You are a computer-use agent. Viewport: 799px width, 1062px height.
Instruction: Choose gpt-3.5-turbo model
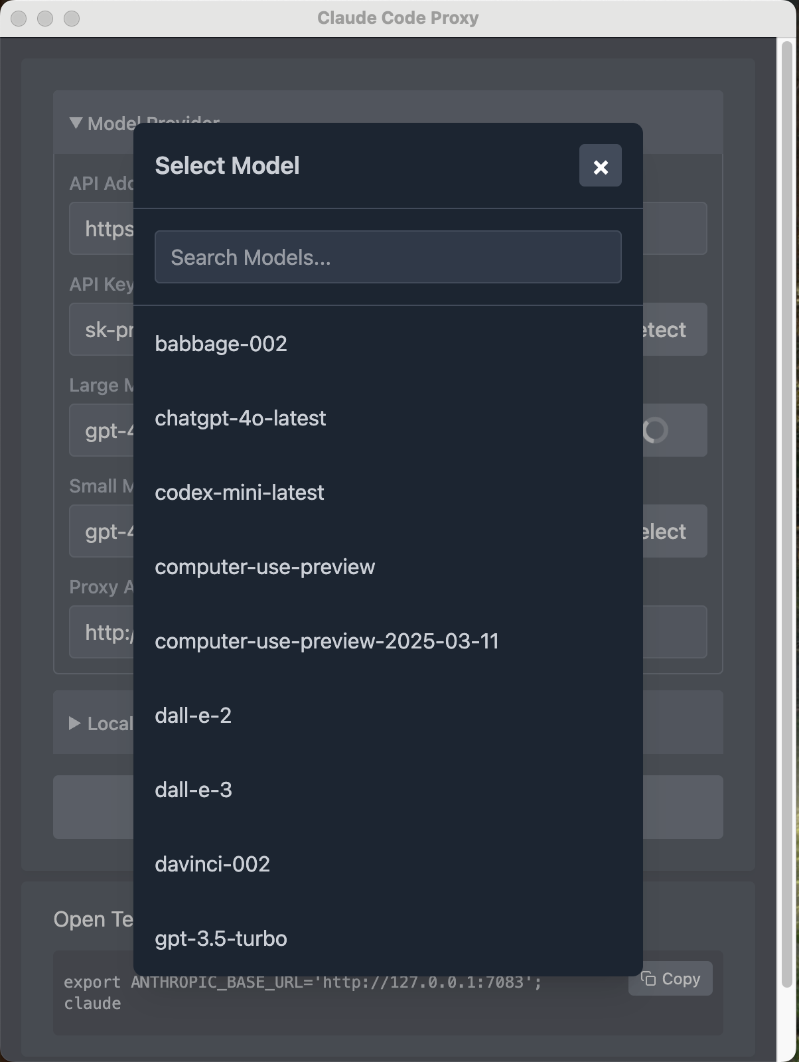[x=388, y=939]
